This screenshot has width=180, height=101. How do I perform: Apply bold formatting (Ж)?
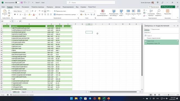(15, 15)
